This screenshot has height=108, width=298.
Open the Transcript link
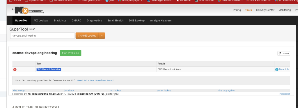(x=284, y=94)
